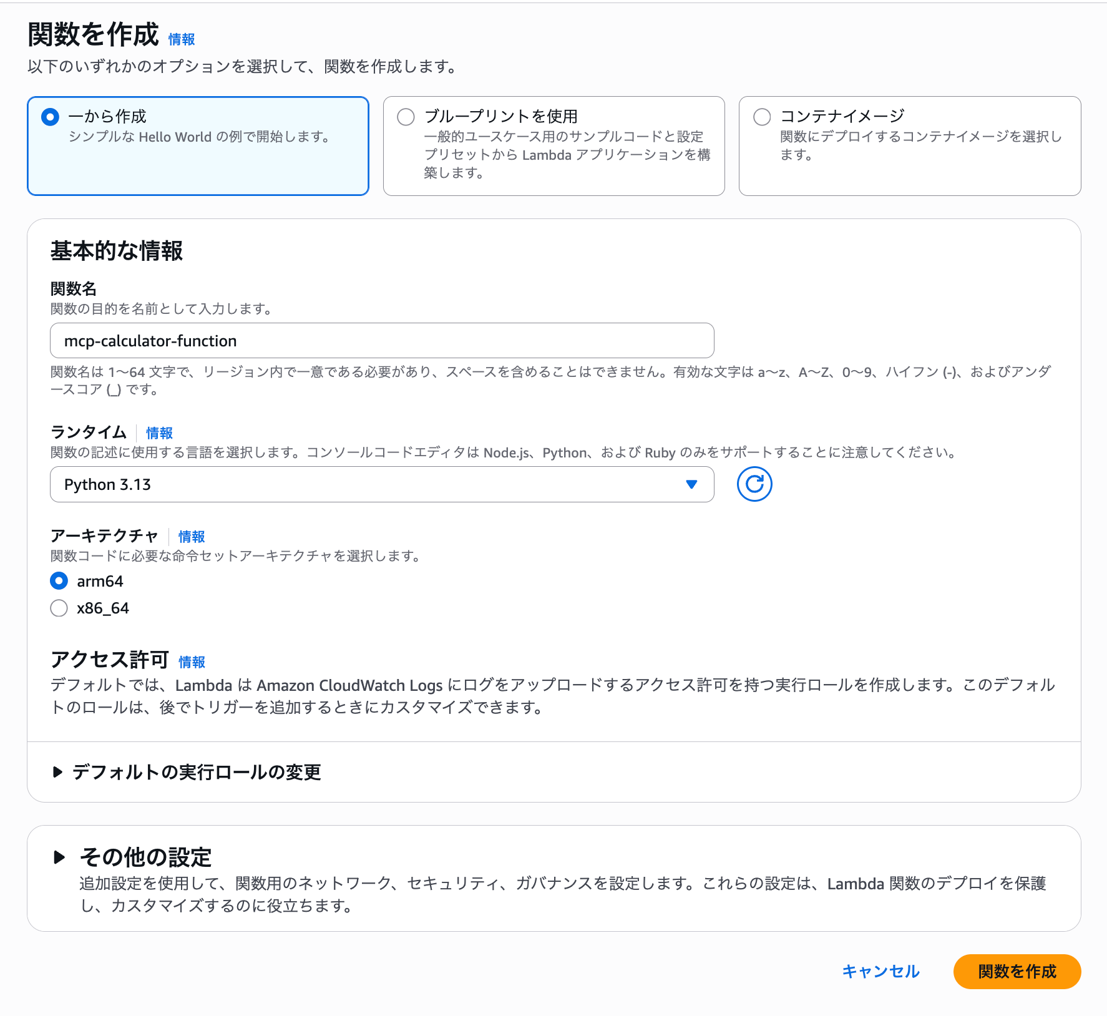
Task: Choose the 一から作成 option
Action: click(50, 117)
